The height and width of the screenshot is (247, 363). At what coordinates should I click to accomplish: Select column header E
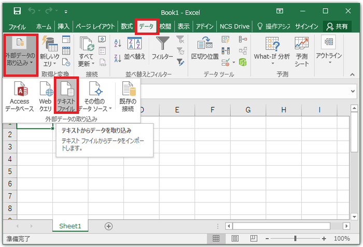pyautogui.click(x=177, y=110)
